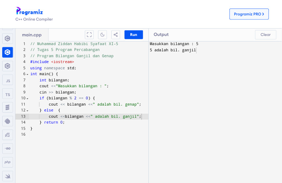Click the share code icon
The image size is (282, 183).
(x=116, y=35)
